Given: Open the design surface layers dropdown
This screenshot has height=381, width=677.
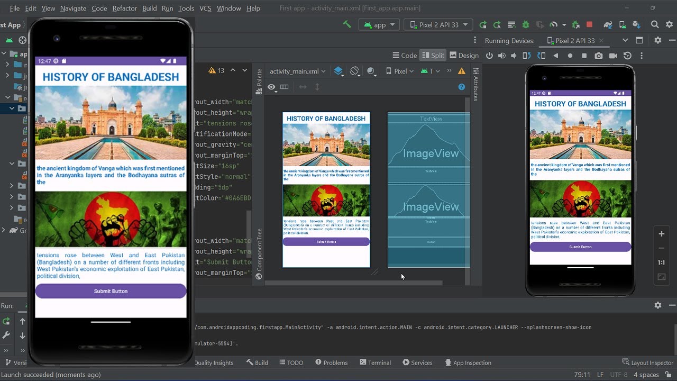Looking at the screenshot, I should pyautogui.click(x=338, y=71).
